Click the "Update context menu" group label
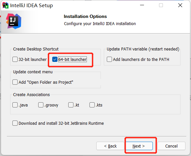Screen dimensions: 191x156 pyautogui.click(x=33, y=72)
